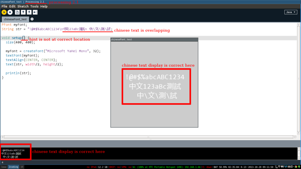
Task: Click the BAT 58.99% battery status
Action: (x=227, y=167)
